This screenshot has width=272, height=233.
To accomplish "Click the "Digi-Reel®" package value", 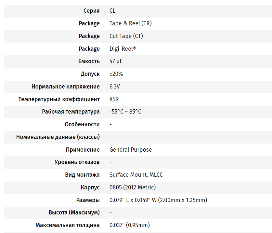I will (x=123, y=49).
